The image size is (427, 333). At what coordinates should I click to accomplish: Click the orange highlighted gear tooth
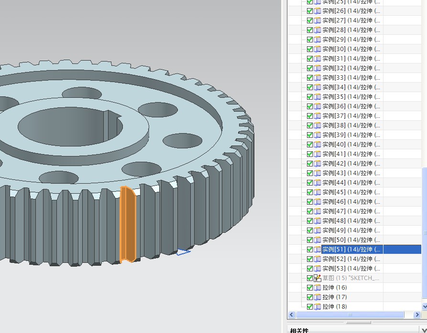tap(128, 224)
